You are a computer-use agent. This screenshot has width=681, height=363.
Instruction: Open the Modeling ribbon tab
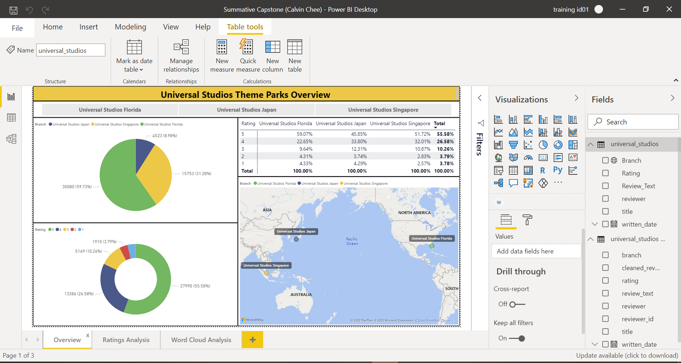130,27
